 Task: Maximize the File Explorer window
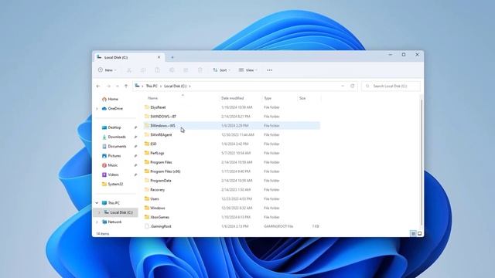pyautogui.click(x=404, y=55)
